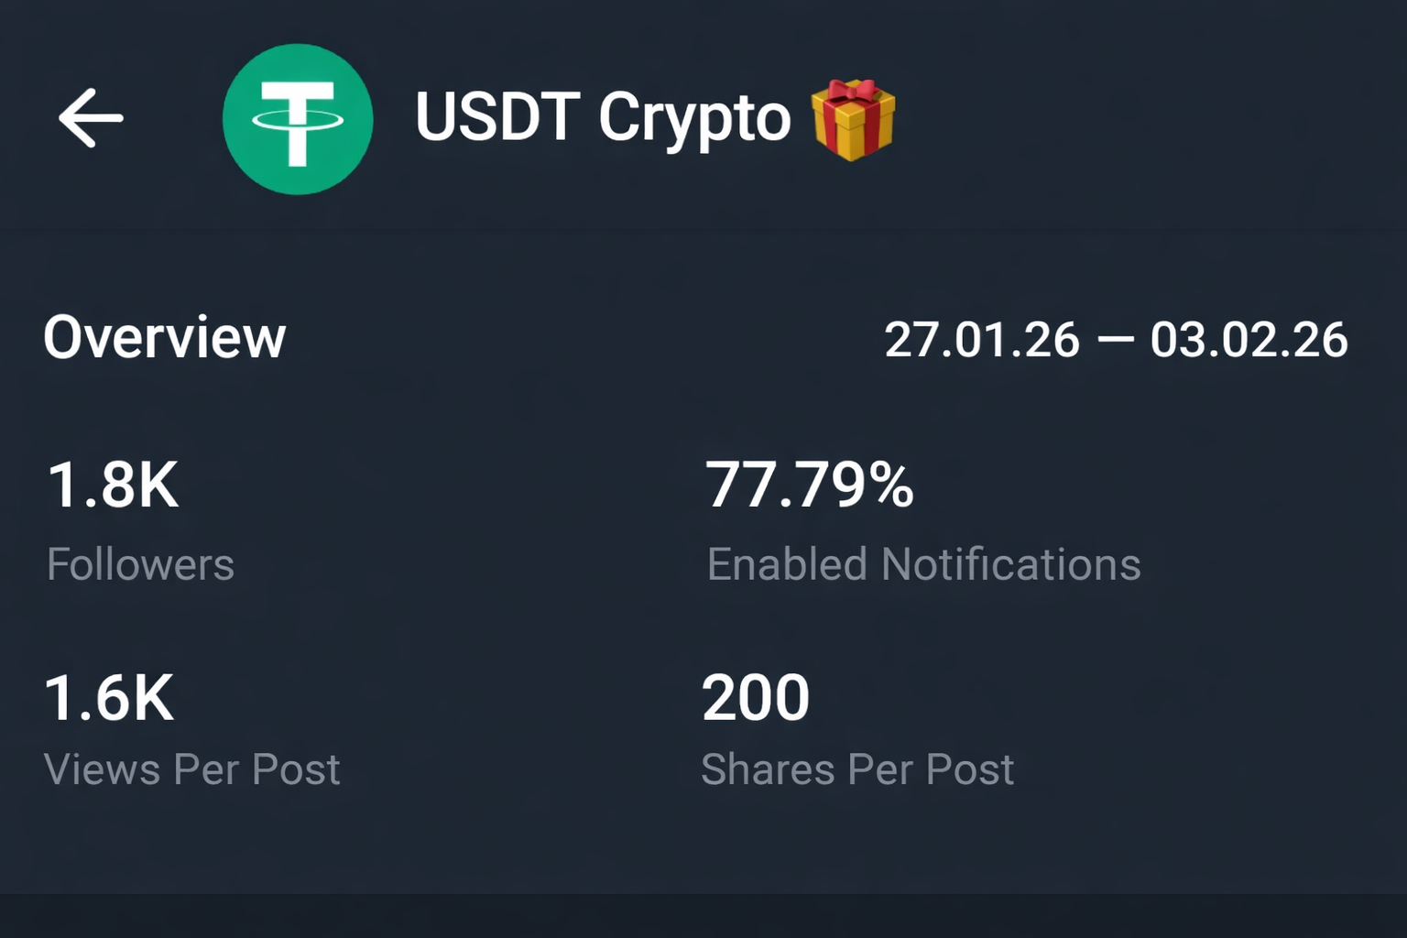Image resolution: width=1407 pixels, height=938 pixels.
Task: Click the Followers count 1.8K
Action: point(112,485)
